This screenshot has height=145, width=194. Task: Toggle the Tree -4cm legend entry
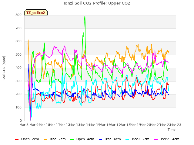click(110, 139)
